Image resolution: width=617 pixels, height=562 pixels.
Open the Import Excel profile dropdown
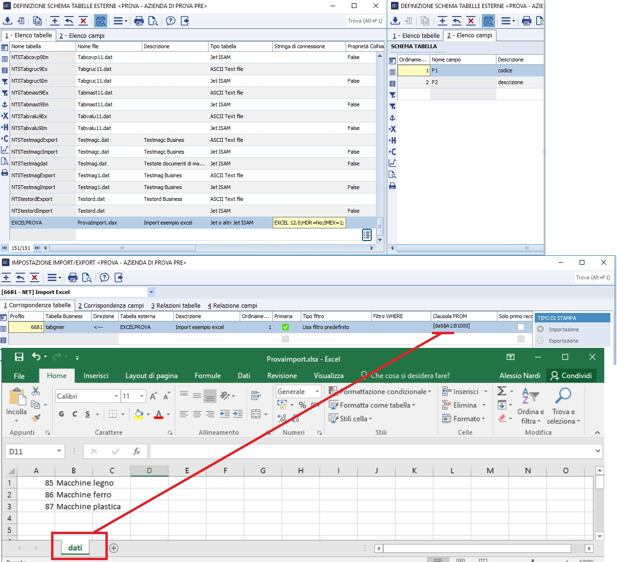click(151, 292)
